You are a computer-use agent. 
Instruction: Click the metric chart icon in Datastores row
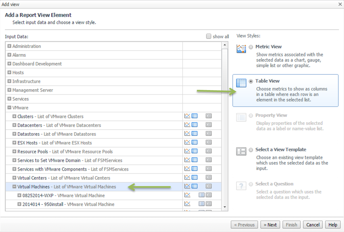(187, 134)
